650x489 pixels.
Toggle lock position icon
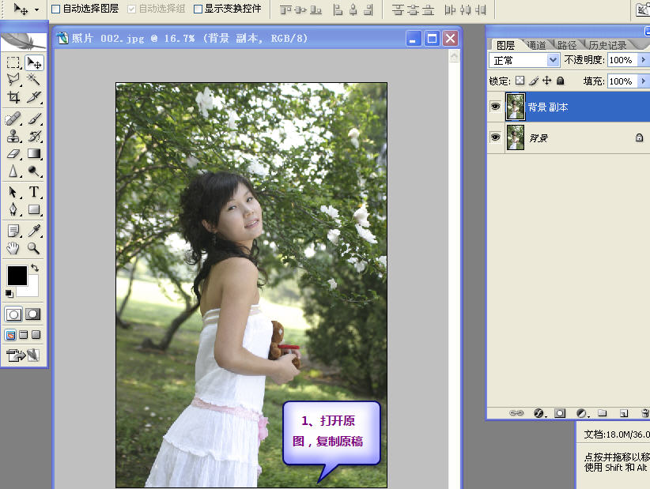click(x=546, y=81)
